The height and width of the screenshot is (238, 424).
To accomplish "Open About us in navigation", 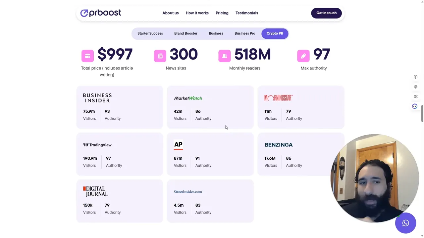I will [x=171, y=13].
